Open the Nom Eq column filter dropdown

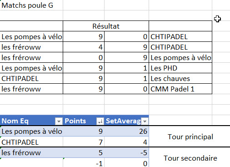coord(59,121)
